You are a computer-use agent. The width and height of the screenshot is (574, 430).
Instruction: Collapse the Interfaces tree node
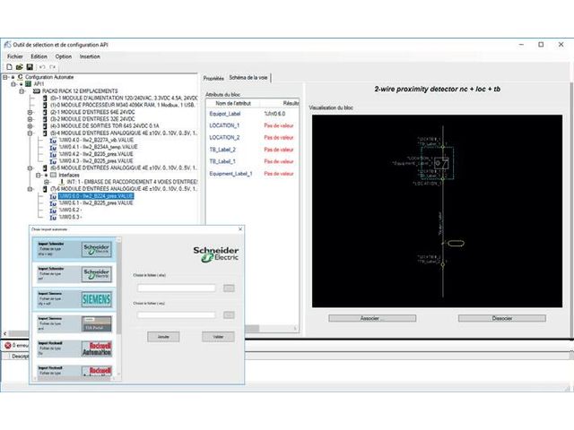(x=38, y=175)
